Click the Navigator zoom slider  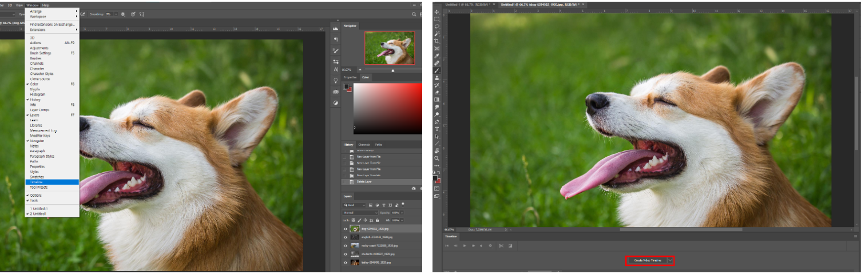click(392, 70)
